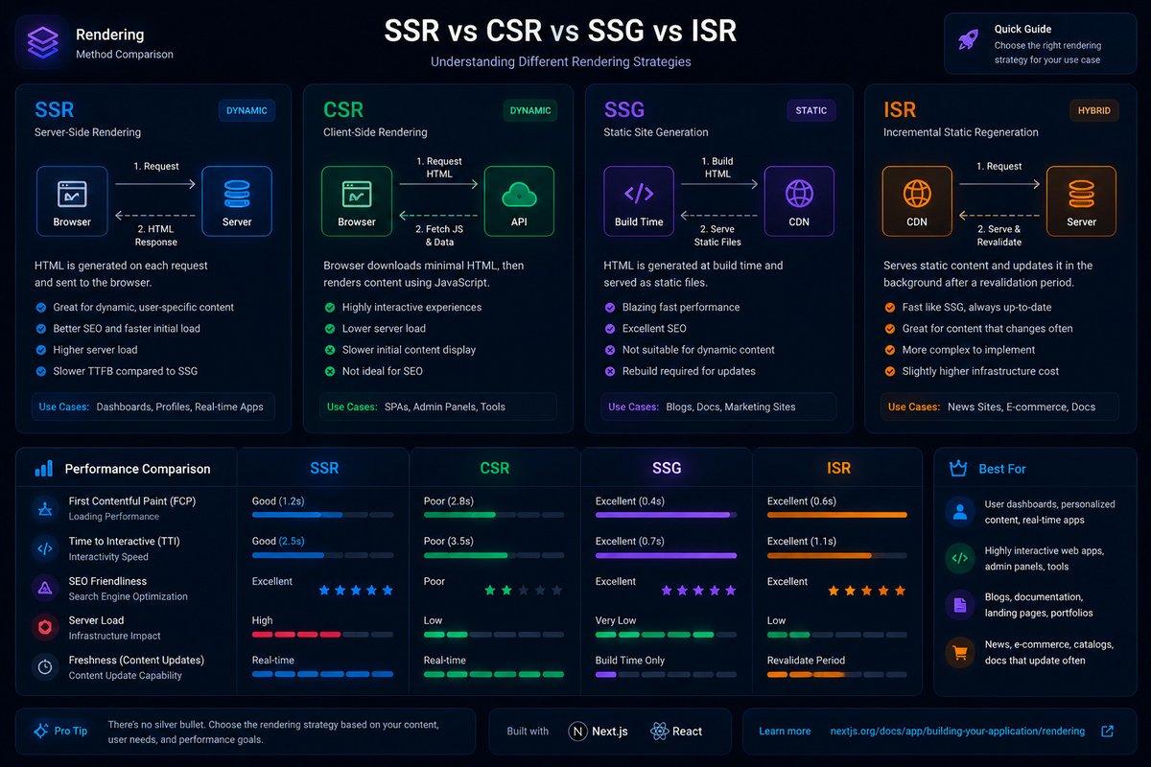
Task: Click the SSR Server database icon
Action: [237, 193]
